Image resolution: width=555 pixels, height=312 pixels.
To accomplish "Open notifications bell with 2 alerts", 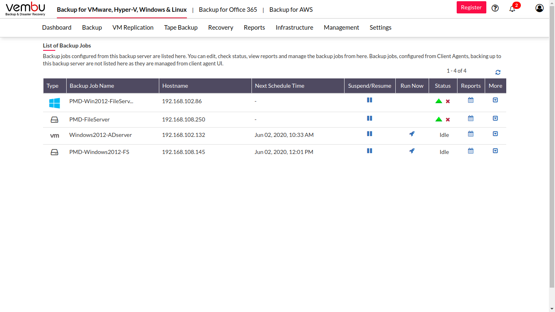I will [512, 9].
